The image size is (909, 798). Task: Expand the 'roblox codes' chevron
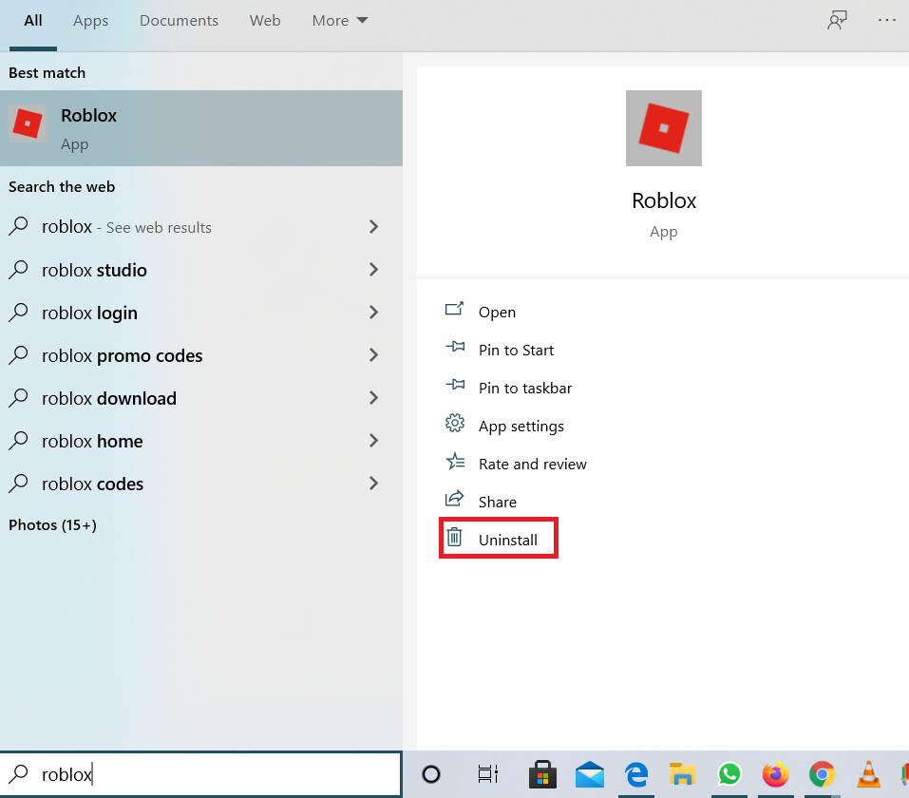(374, 484)
